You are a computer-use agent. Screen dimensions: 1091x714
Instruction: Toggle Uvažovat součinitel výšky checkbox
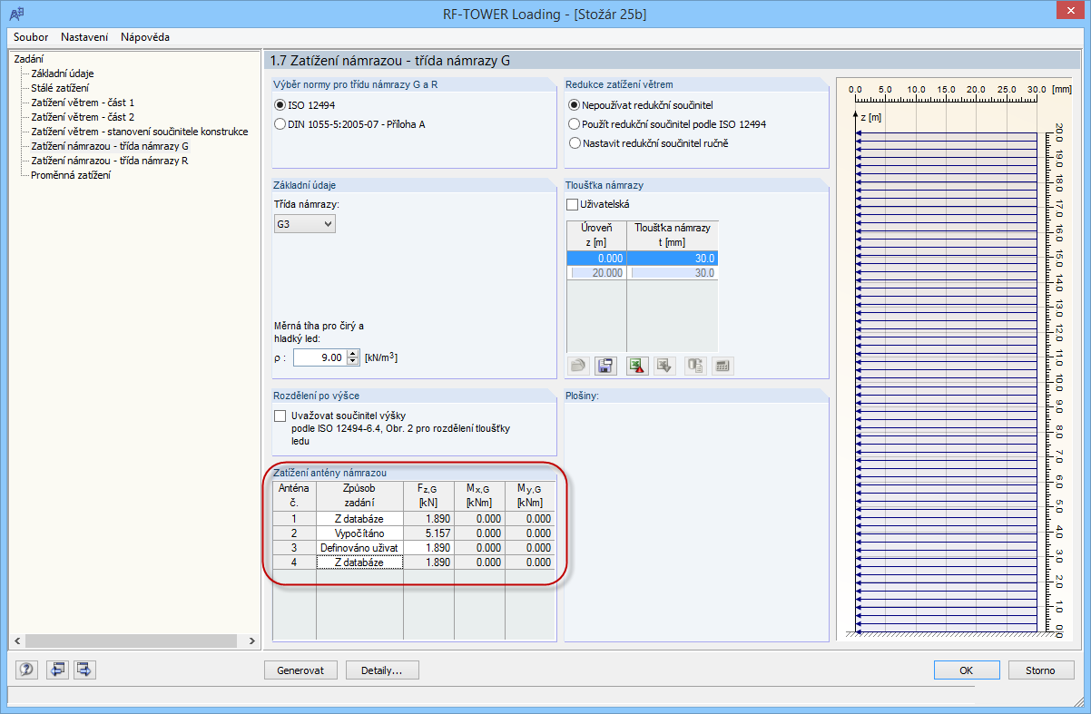[280, 416]
